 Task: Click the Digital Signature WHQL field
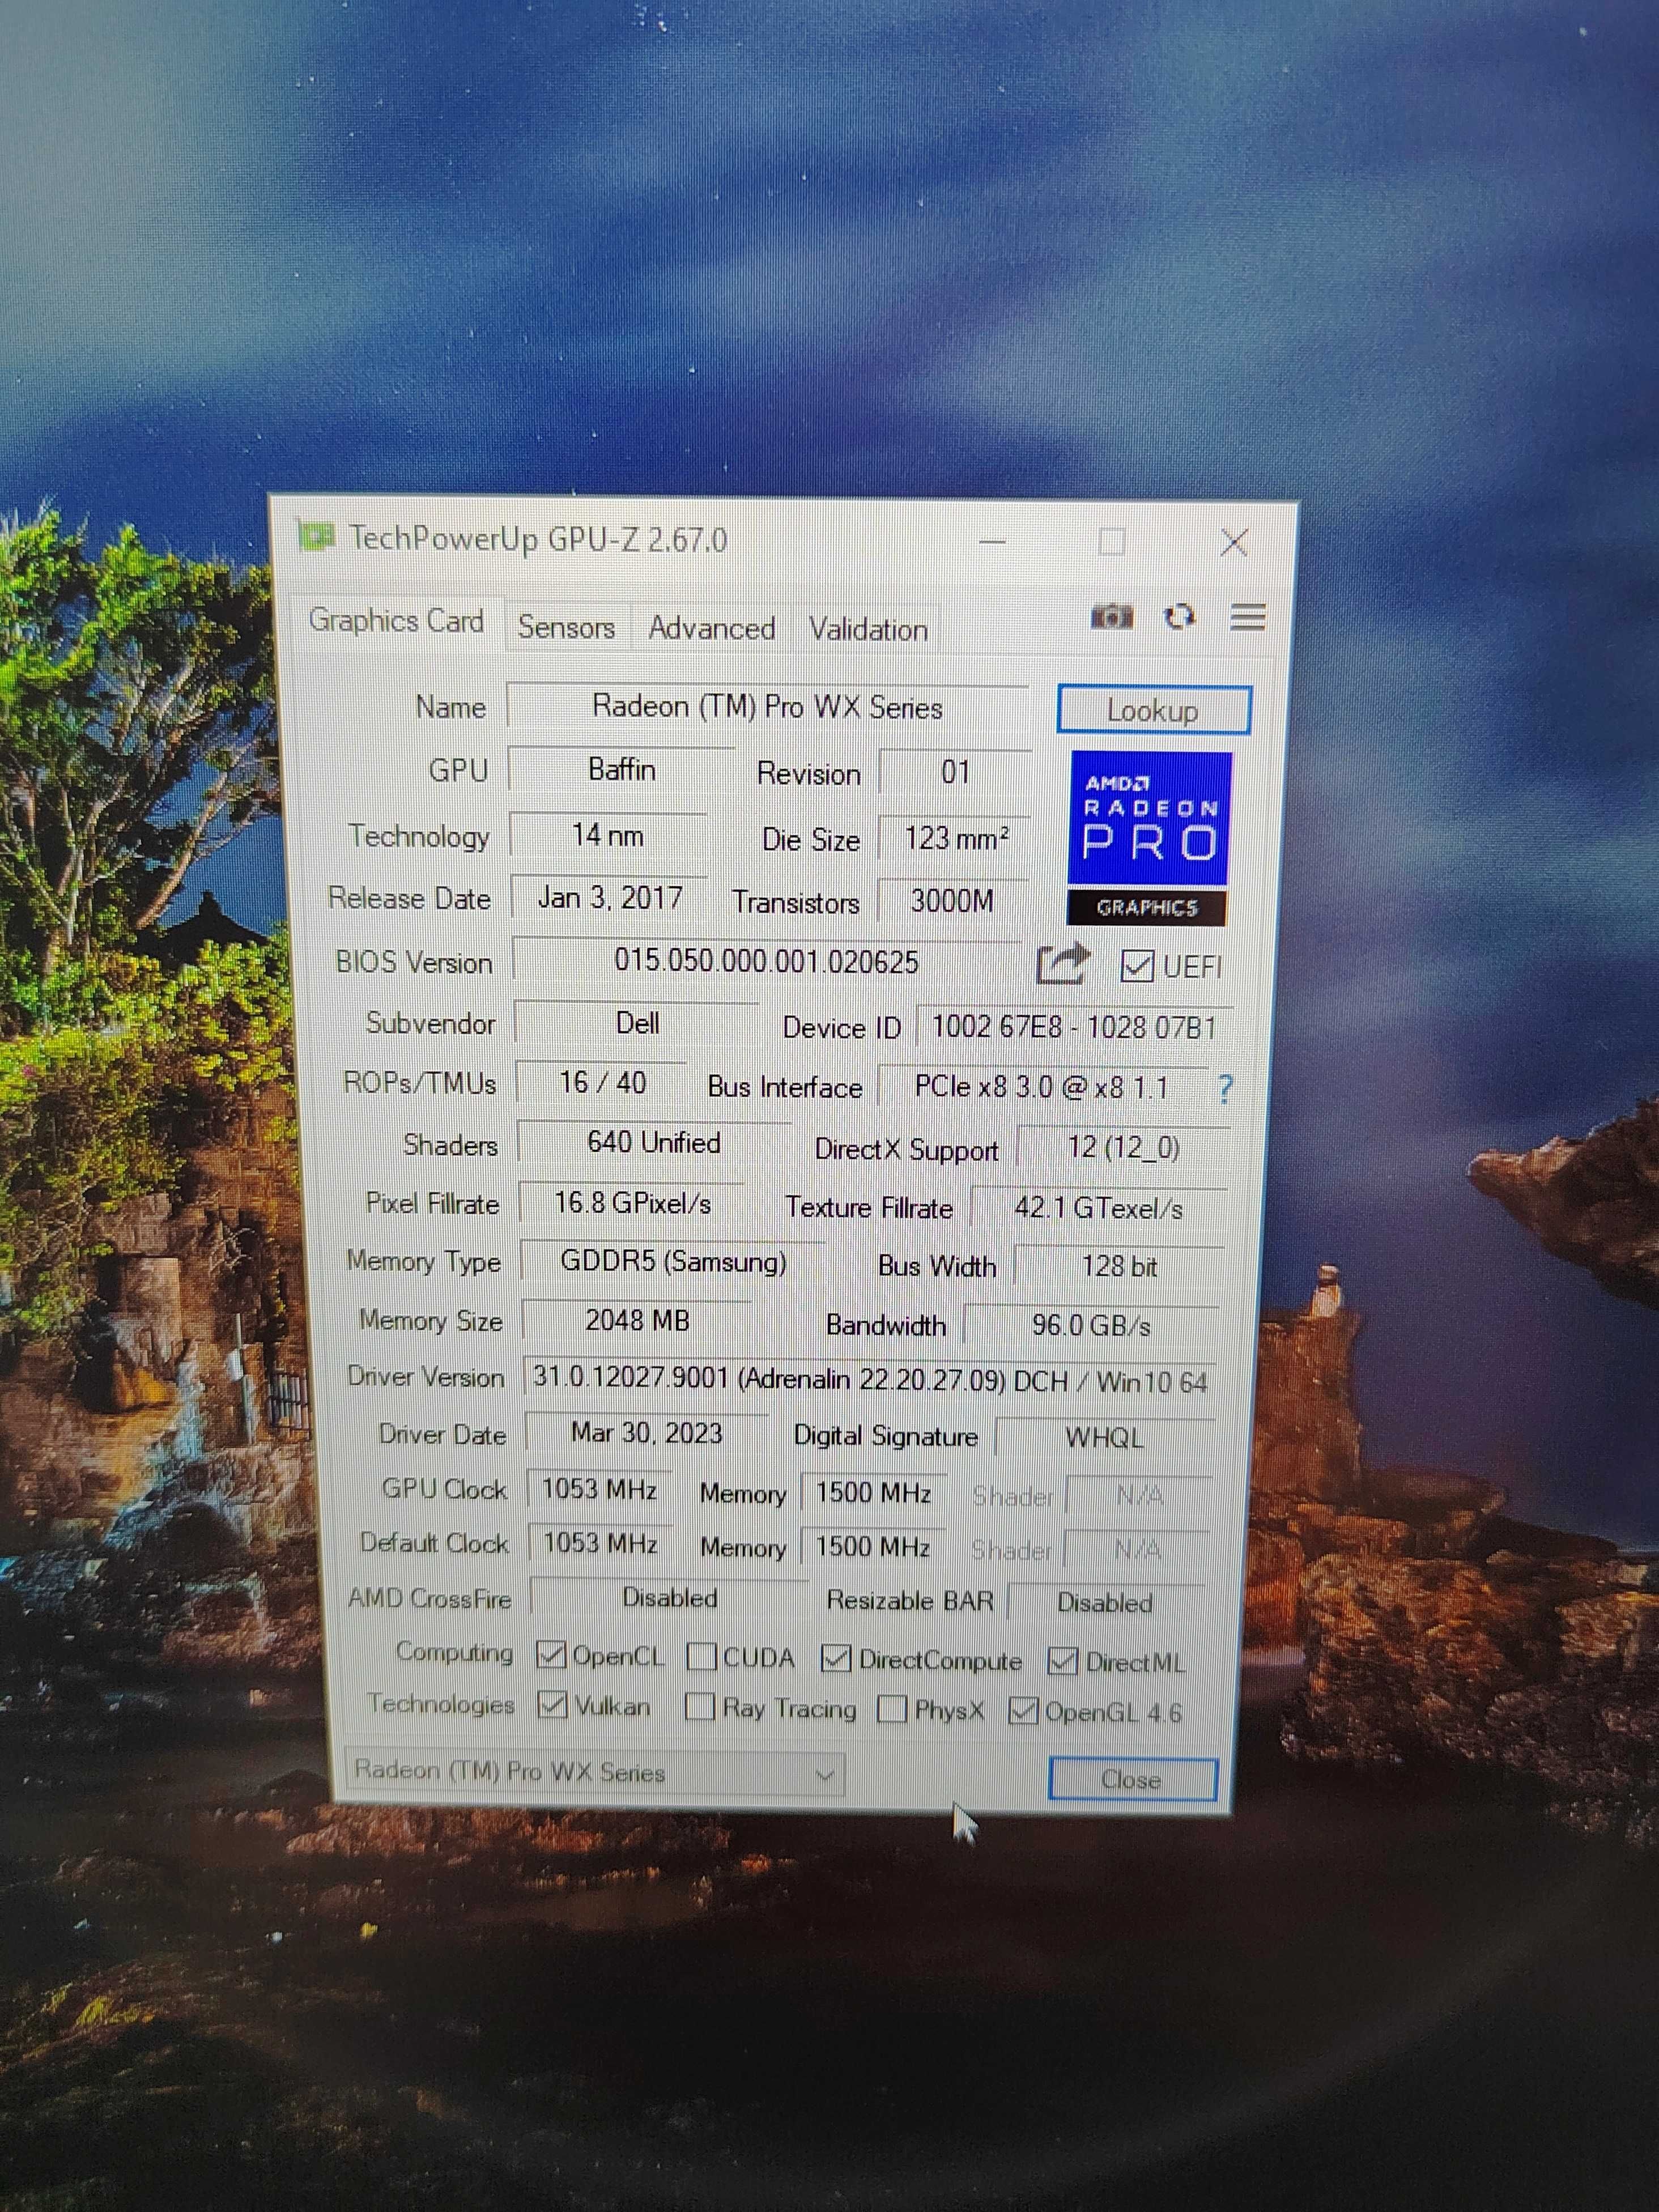tap(1104, 1438)
